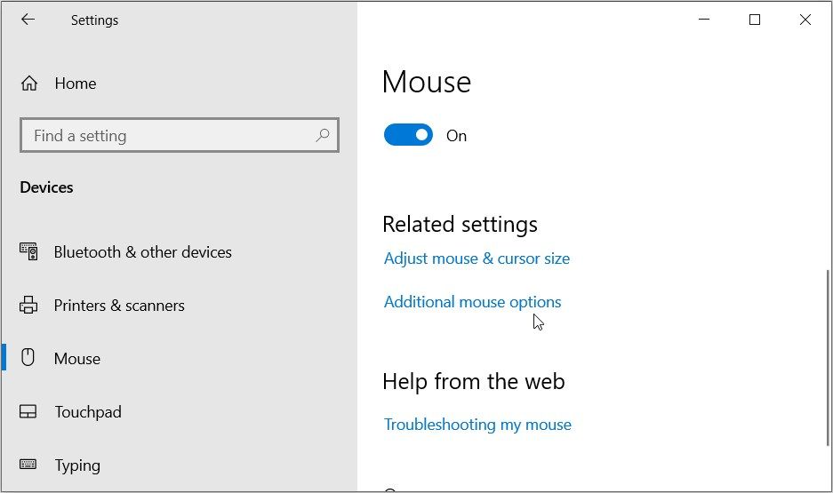Open Additional mouse options link

tap(472, 302)
